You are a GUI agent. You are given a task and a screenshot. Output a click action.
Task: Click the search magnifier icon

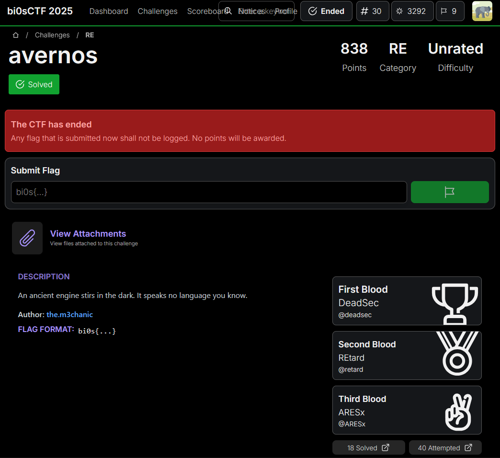pyautogui.click(x=228, y=11)
